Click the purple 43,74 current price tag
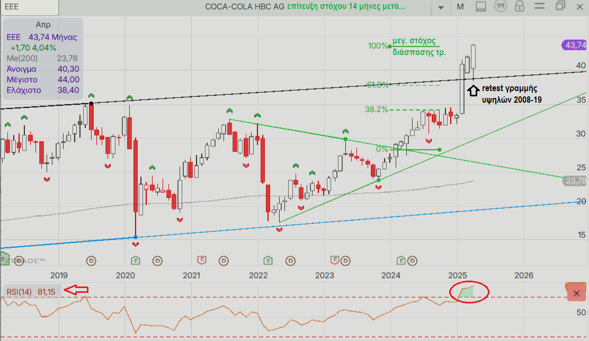The image size is (589, 341). point(574,45)
